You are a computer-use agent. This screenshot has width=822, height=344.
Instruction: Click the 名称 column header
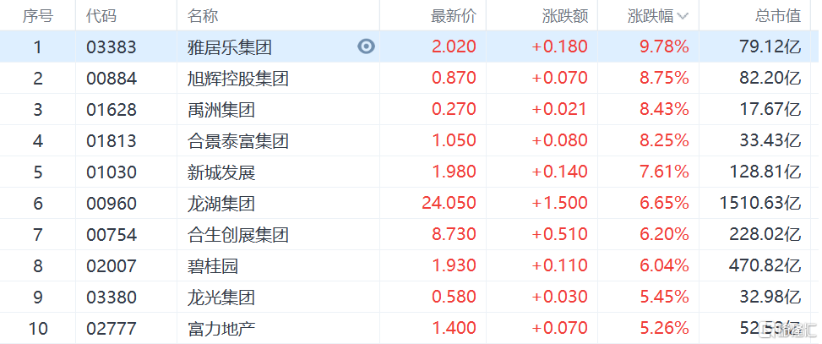[203, 16]
